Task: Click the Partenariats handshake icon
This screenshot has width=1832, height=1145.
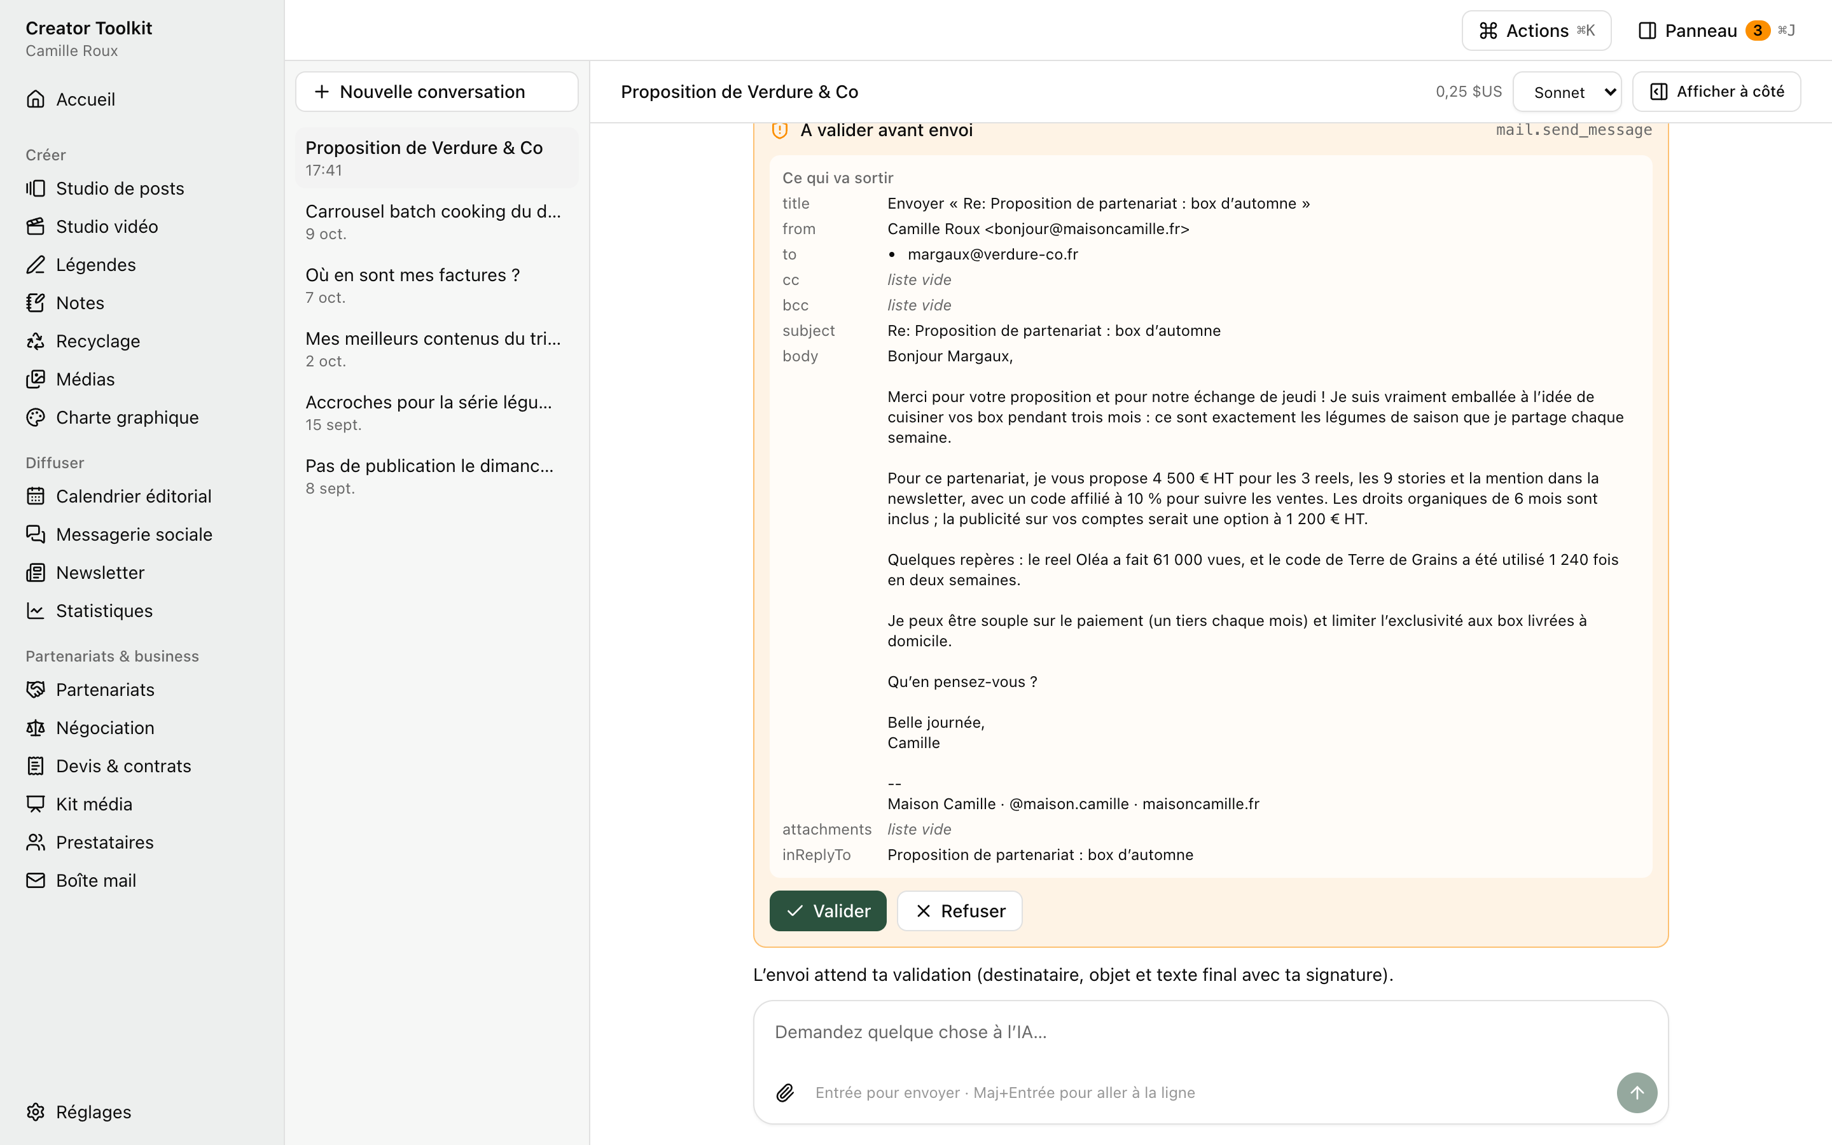Action: tap(36, 689)
